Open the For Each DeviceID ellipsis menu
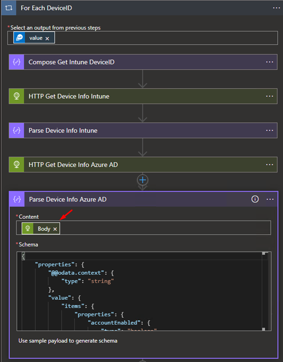 [x=276, y=8]
